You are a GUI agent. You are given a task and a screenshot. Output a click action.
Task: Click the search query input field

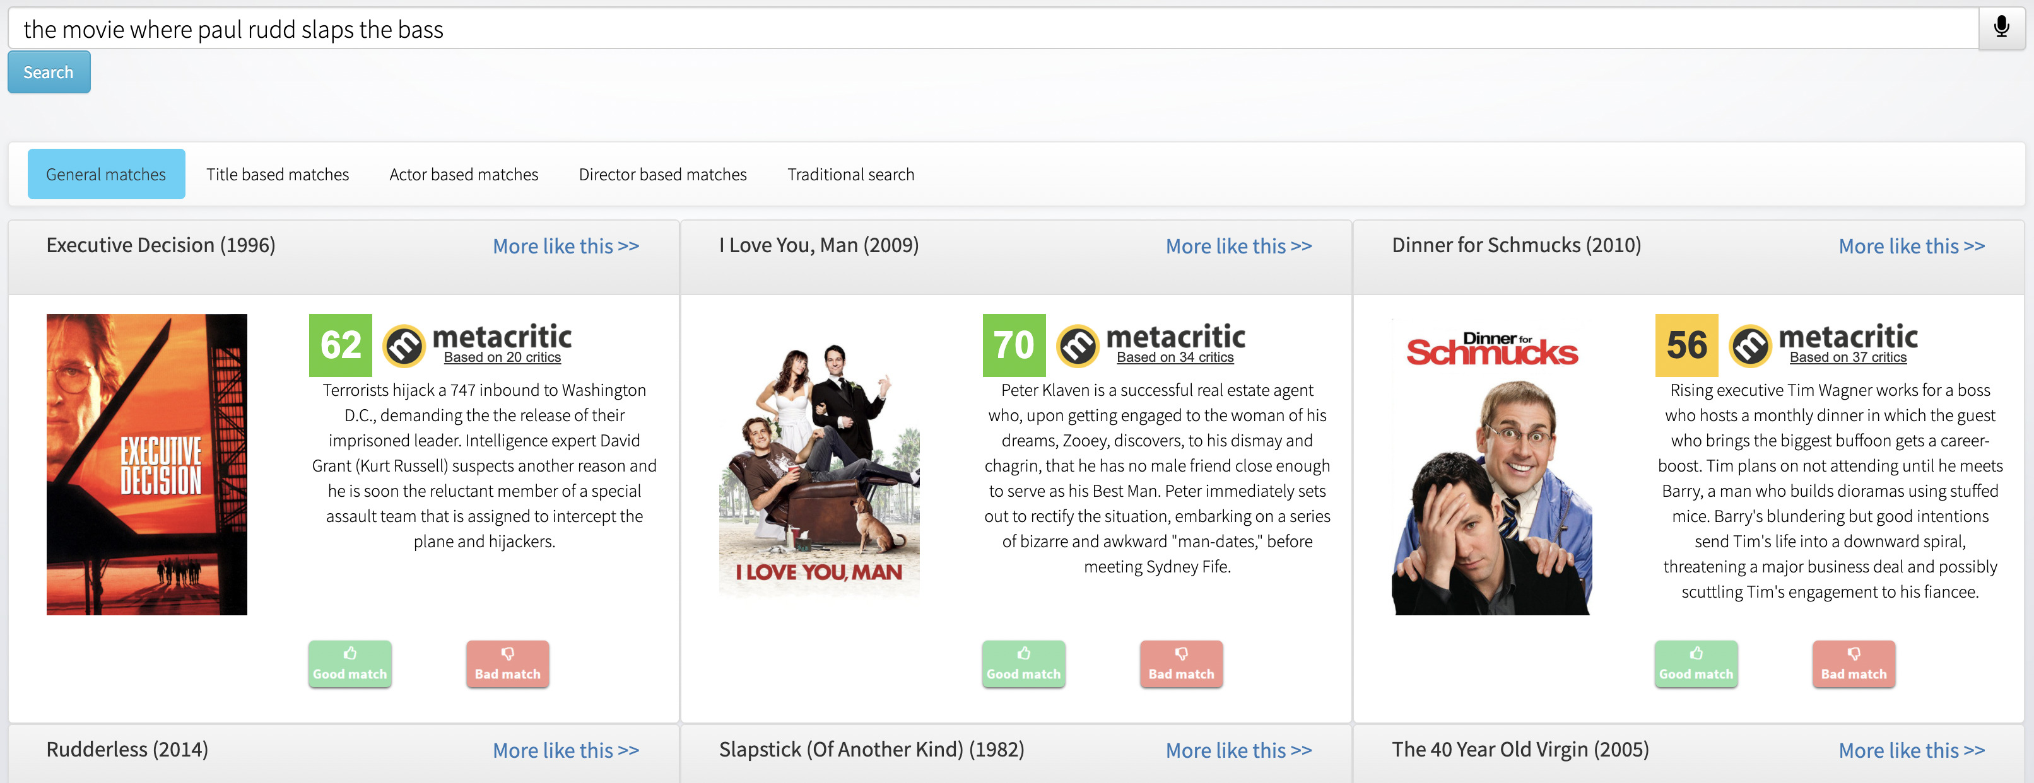click(992, 28)
